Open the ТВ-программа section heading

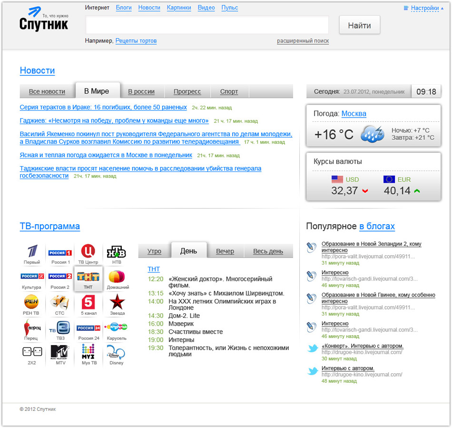[x=49, y=226]
